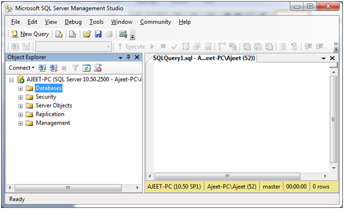Uncomment the selected lines

pos(294,47)
